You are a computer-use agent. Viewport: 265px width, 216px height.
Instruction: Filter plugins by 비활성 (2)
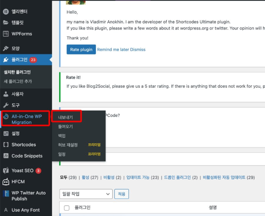pyautogui.click(x=112, y=177)
